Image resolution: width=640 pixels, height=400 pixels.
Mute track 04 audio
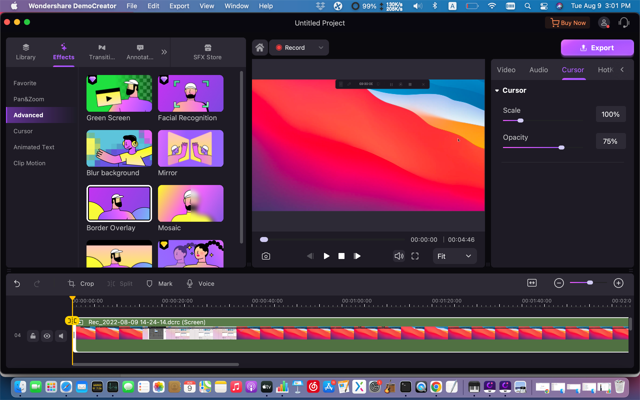tap(61, 336)
